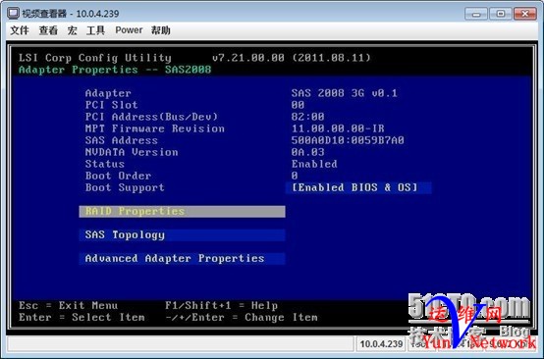
Task: Click the PCI Address value 82:00
Action: [x=307, y=117]
